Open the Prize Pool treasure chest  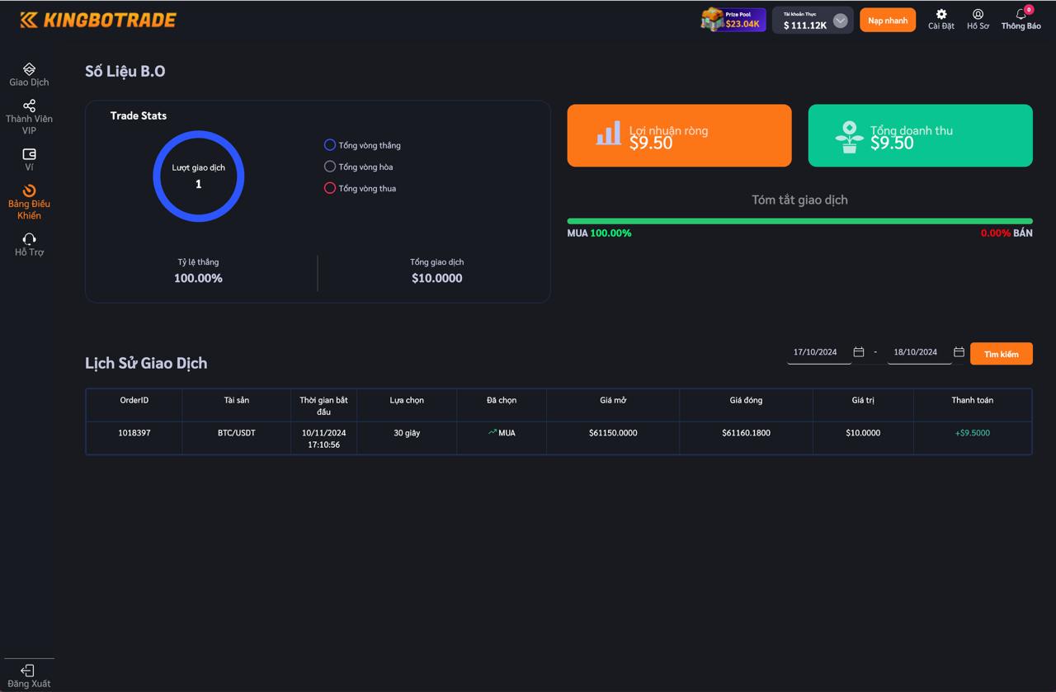(x=713, y=19)
